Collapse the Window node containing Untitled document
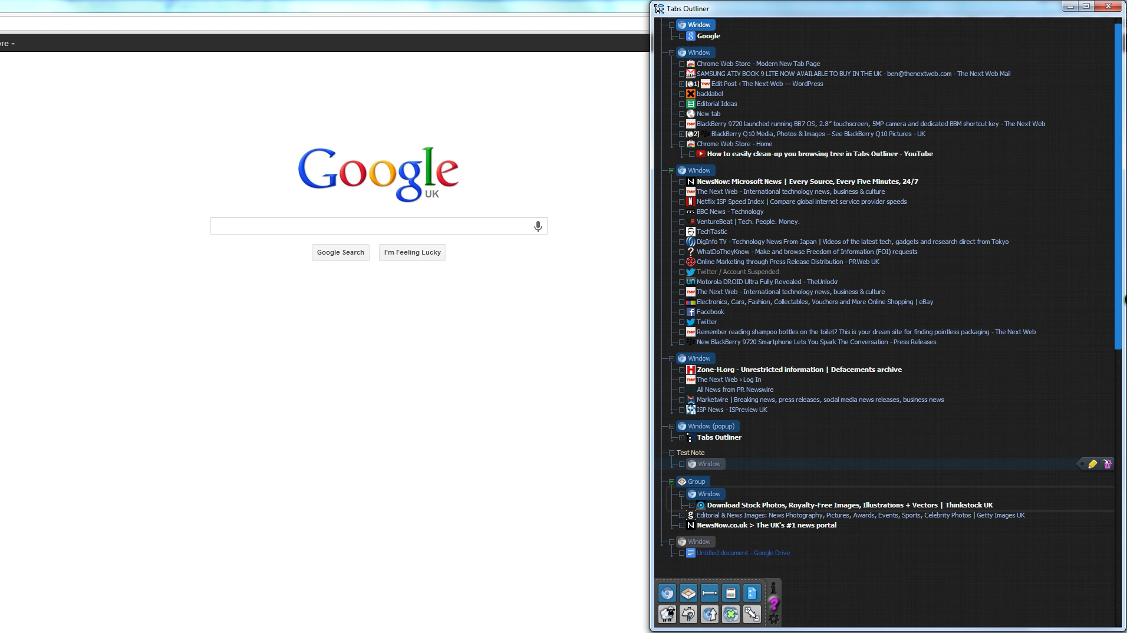 click(671, 542)
